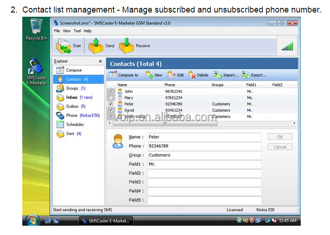The image size is (330, 235).
Task: Close the Explorer panel
Action: (100, 61)
